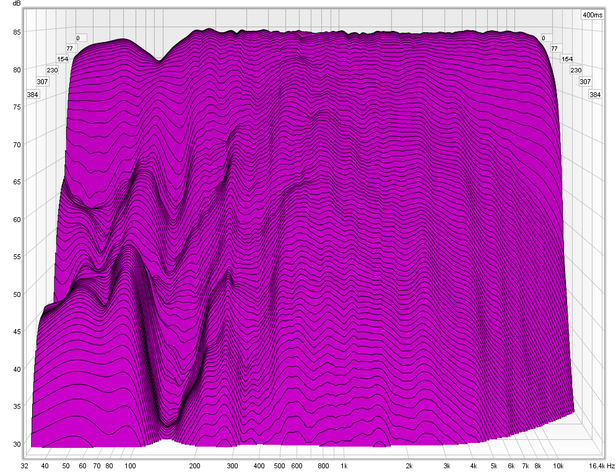
Task: Click the 200 Hz frequency axis label
Action: pos(195,466)
